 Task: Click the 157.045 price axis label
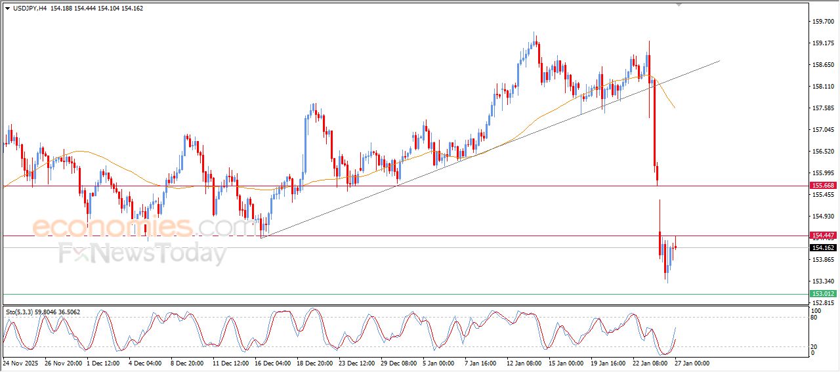click(822, 130)
